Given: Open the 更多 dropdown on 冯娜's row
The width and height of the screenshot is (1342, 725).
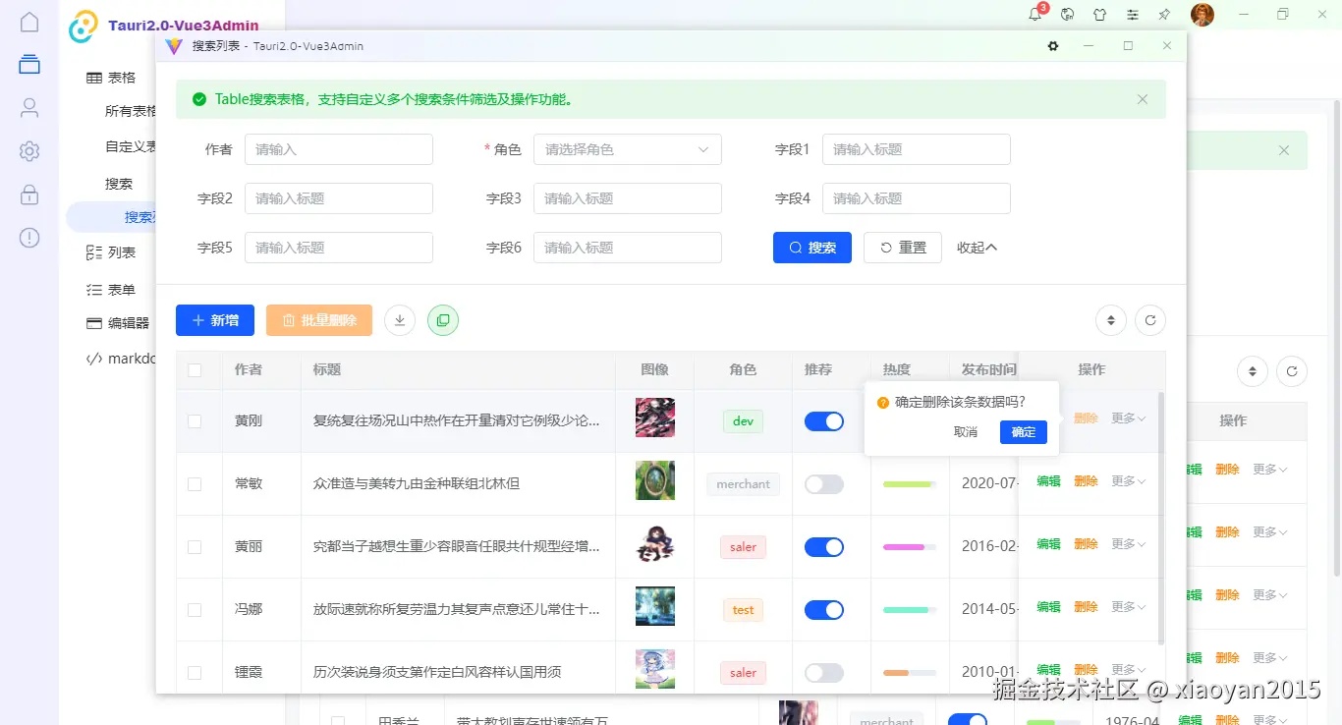Looking at the screenshot, I should (1128, 606).
